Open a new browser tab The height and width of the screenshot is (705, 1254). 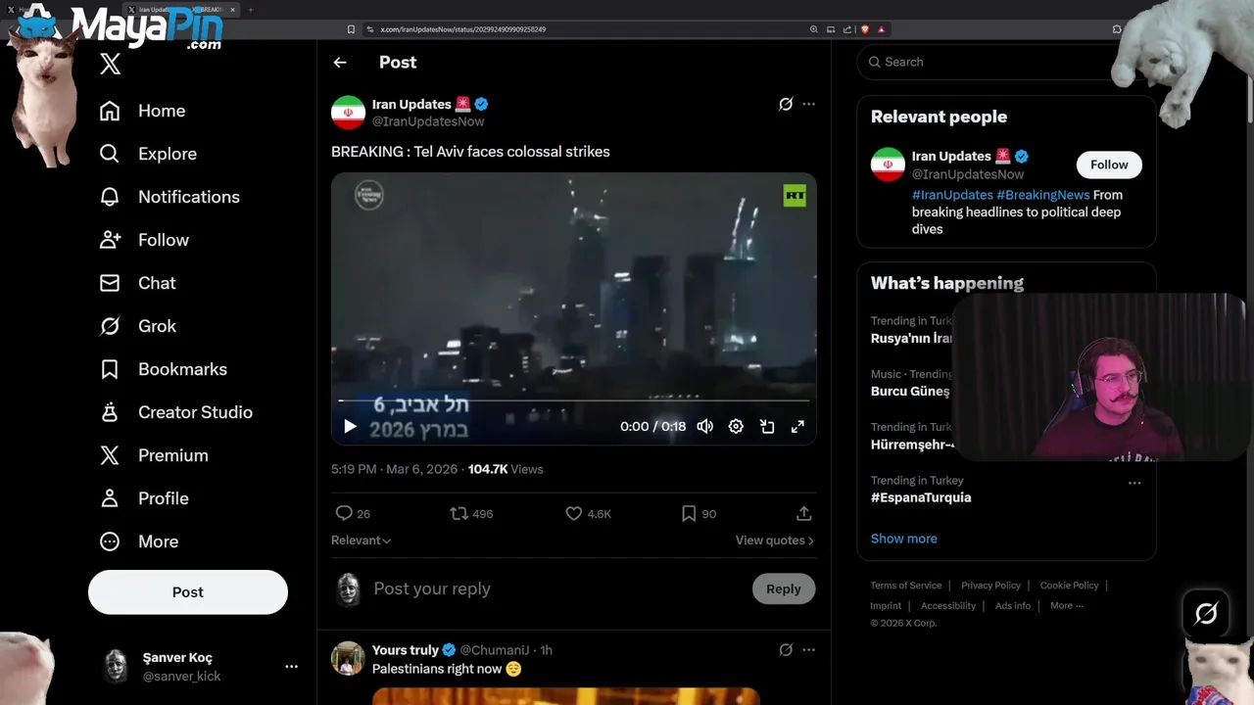coord(250,10)
